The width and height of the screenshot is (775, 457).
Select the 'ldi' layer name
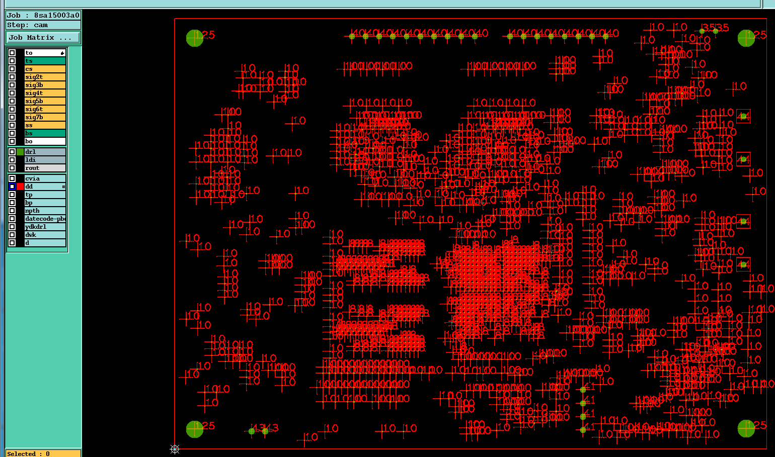coord(45,160)
